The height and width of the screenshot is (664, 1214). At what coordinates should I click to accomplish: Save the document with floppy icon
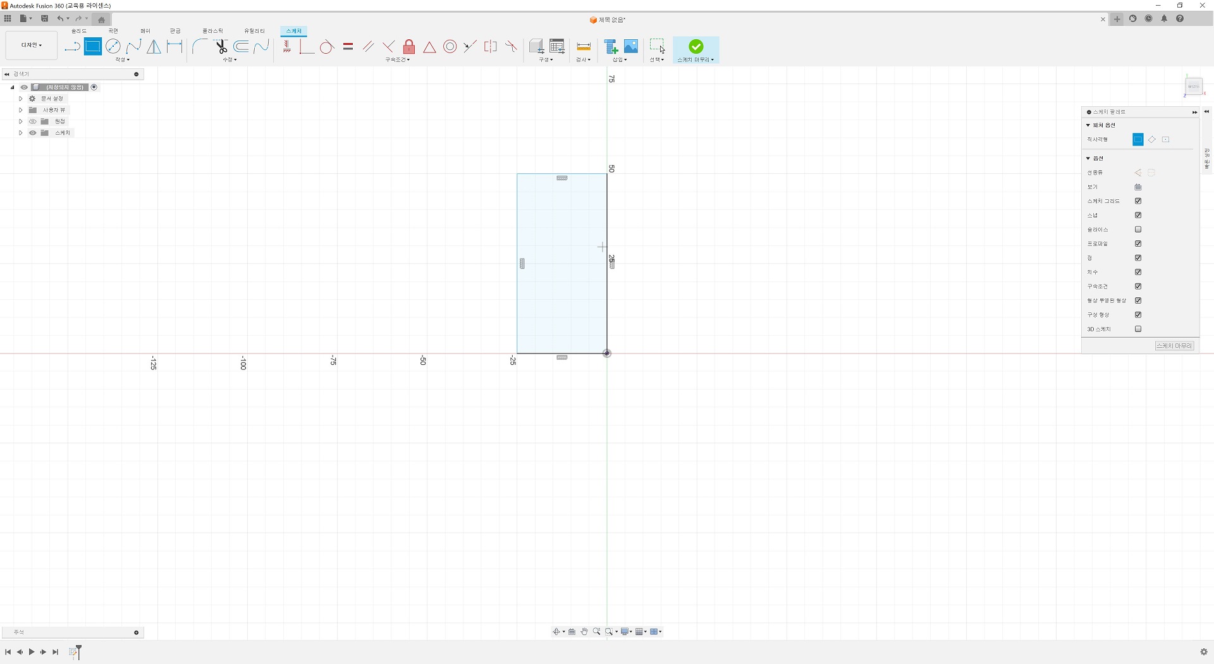click(x=44, y=18)
